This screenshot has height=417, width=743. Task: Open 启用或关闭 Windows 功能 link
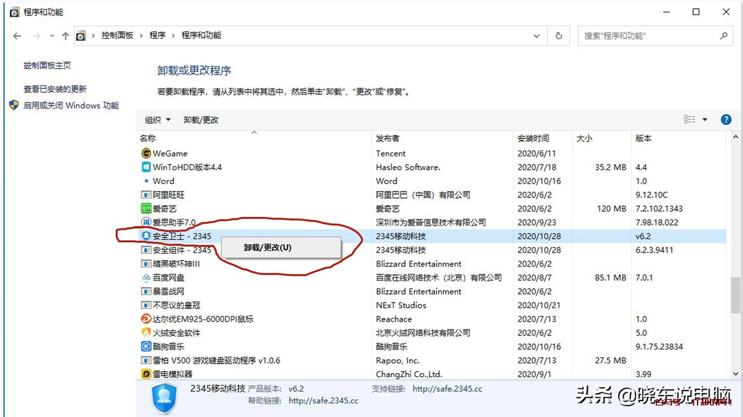point(71,105)
